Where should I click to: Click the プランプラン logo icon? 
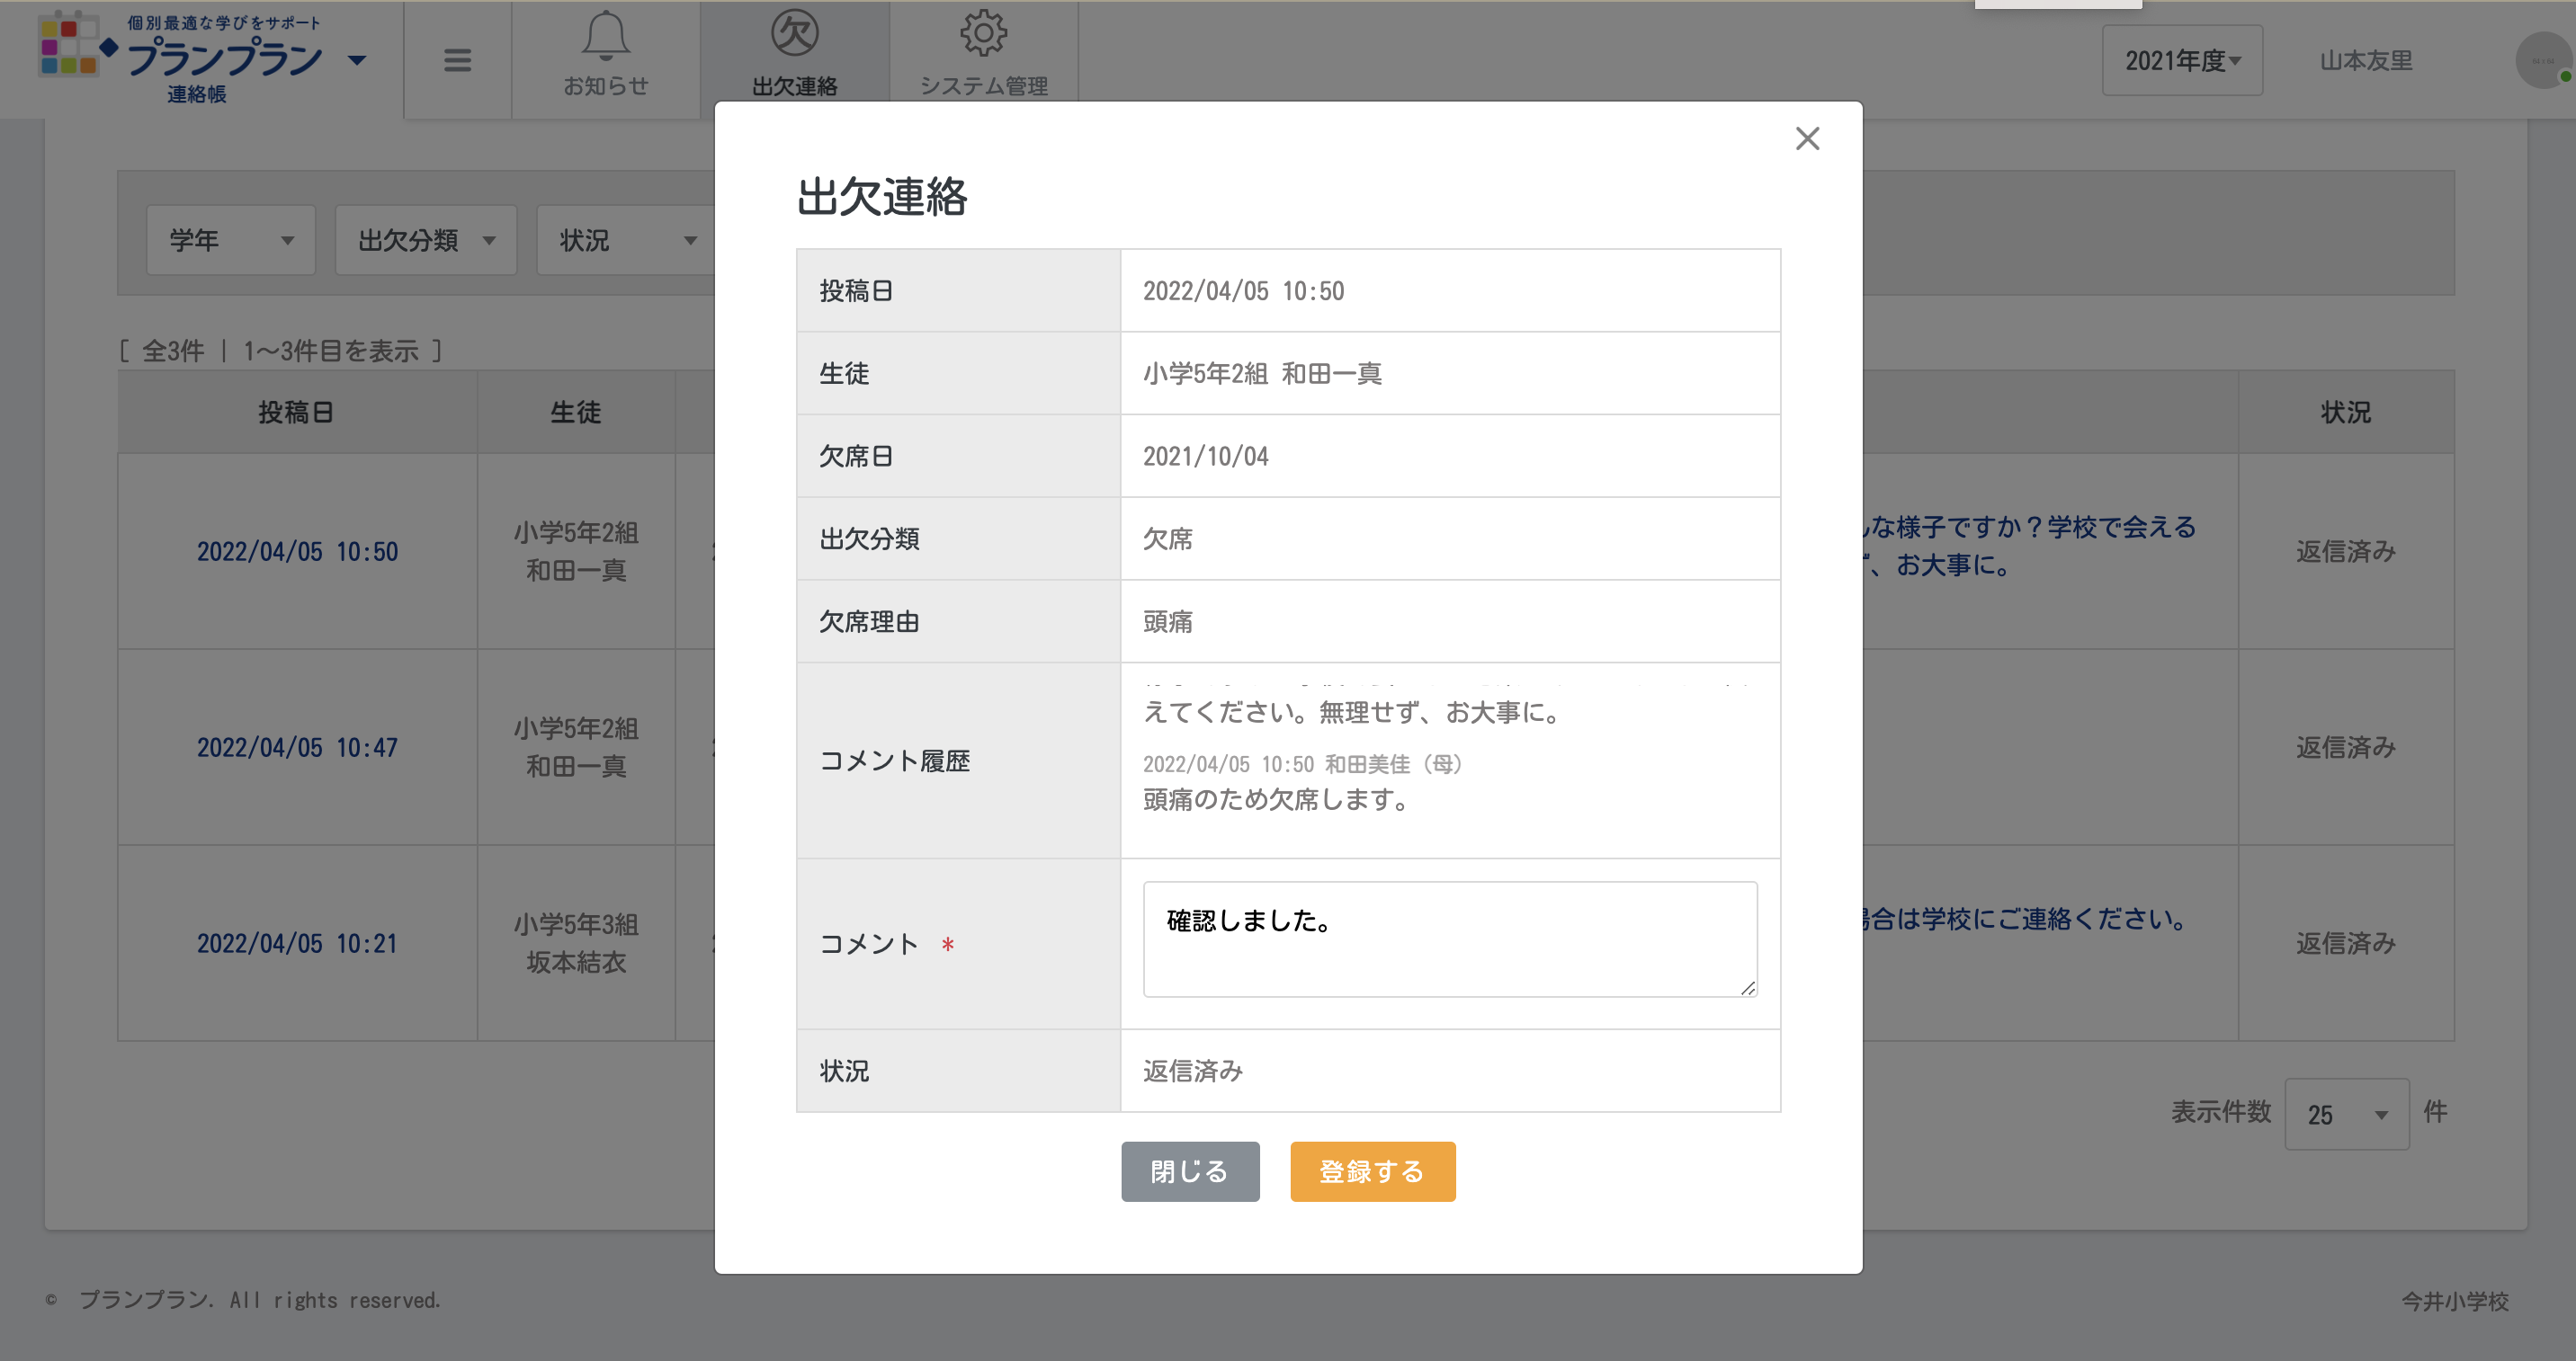tap(68, 46)
